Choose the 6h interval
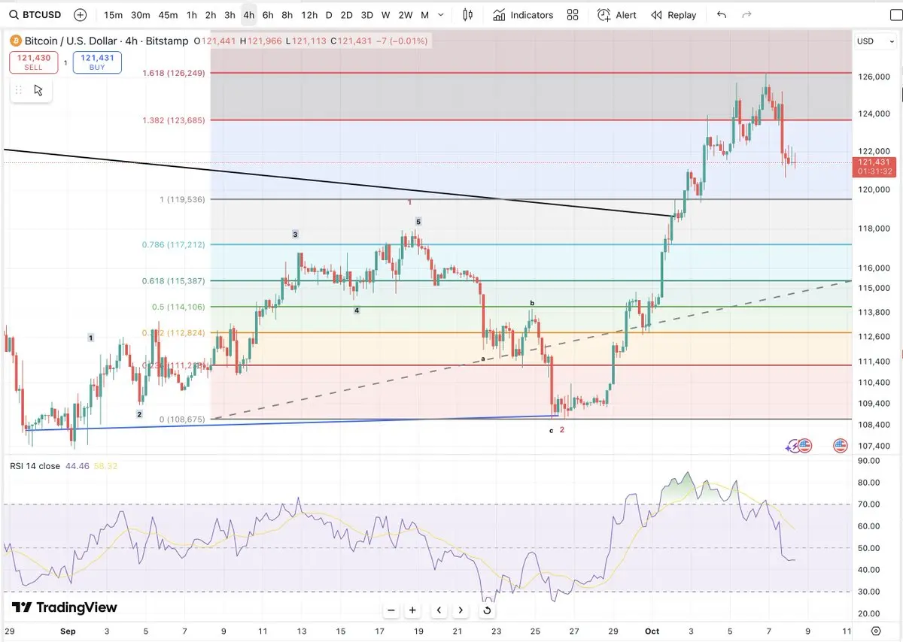903x642 pixels. tap(268, 15)
